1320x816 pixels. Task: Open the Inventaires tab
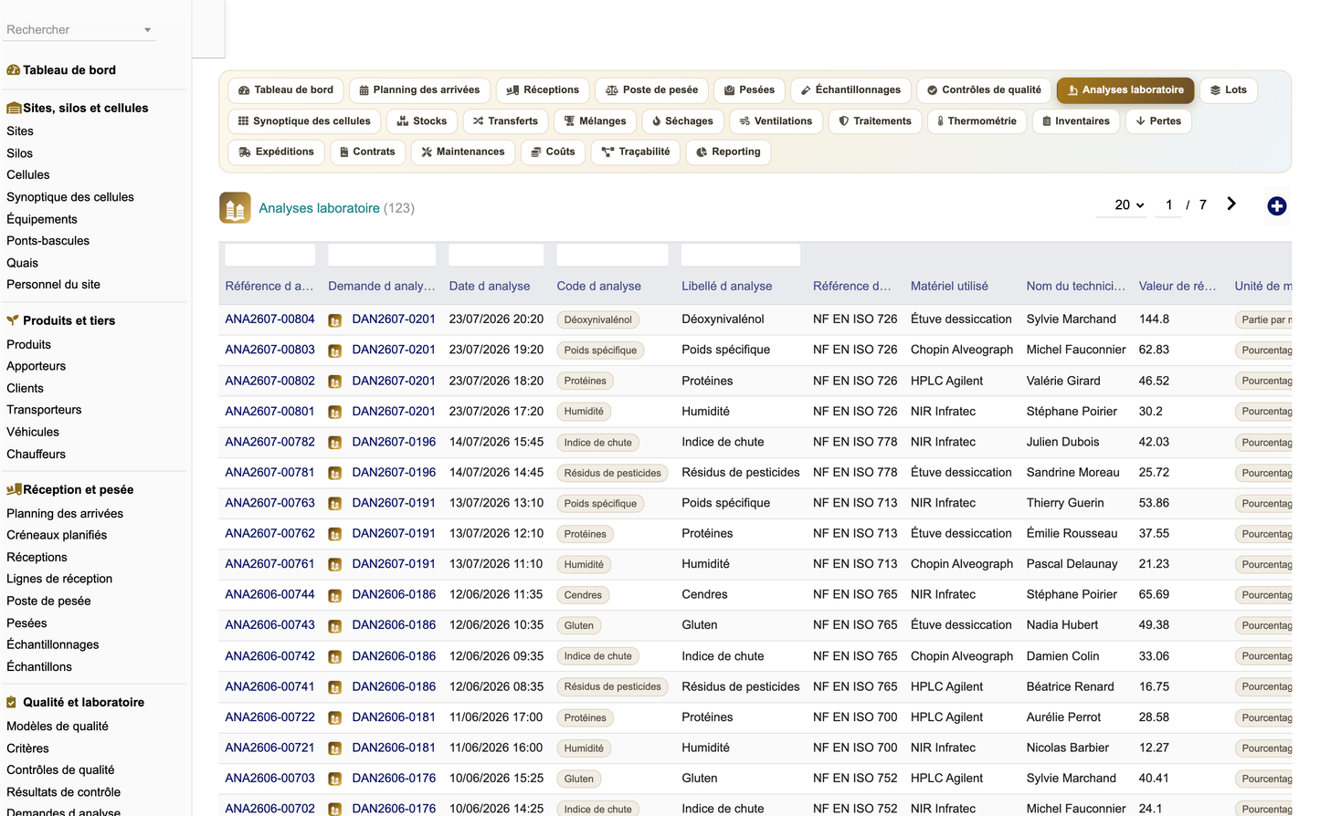(1076, 121)
